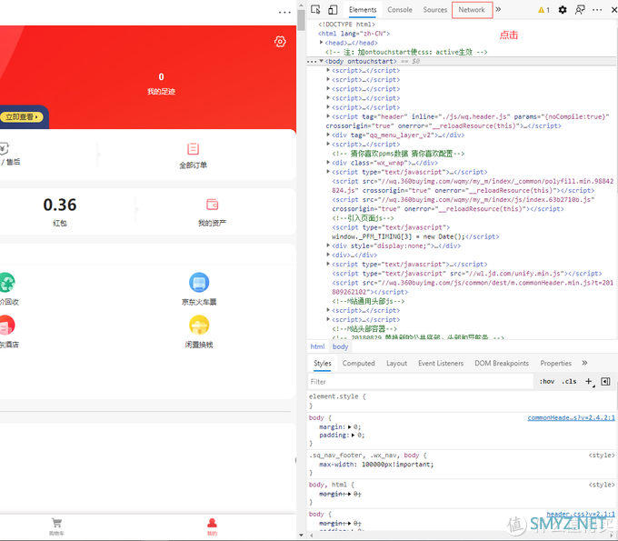Viewport: 618px width, 541px height.
Task: Add new style rule plus icon
Action: click(x=588, y=381)
